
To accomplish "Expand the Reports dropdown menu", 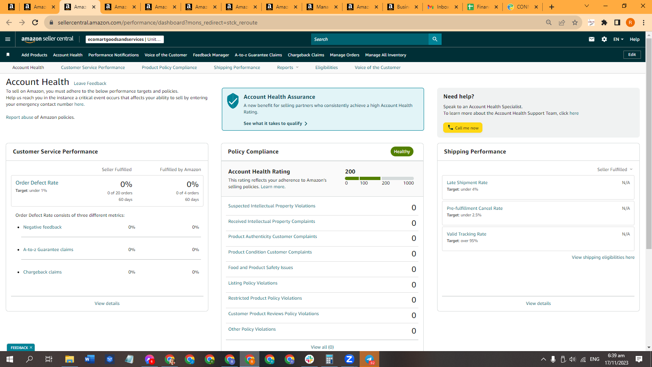I will point(288,67).
